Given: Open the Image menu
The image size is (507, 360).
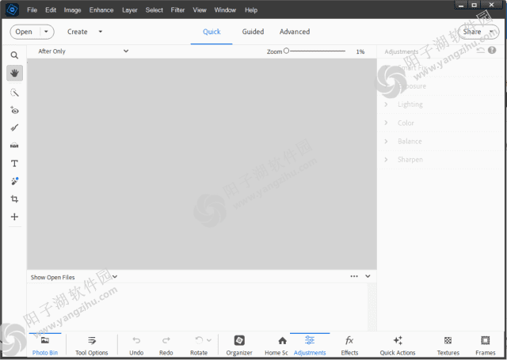Looking at the screenshot, I should tap(72, 10).
